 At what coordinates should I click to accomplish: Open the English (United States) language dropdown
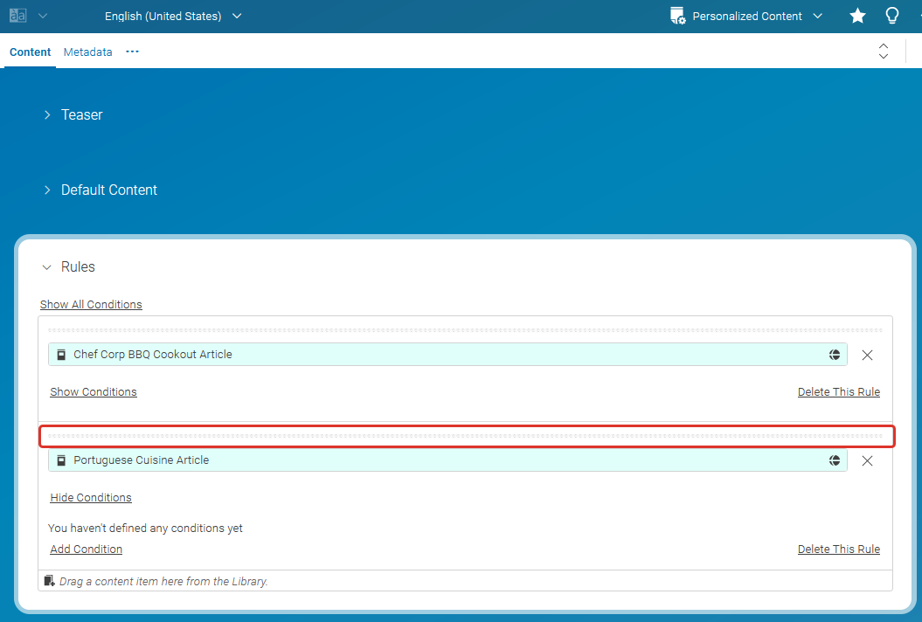(173, 16)
